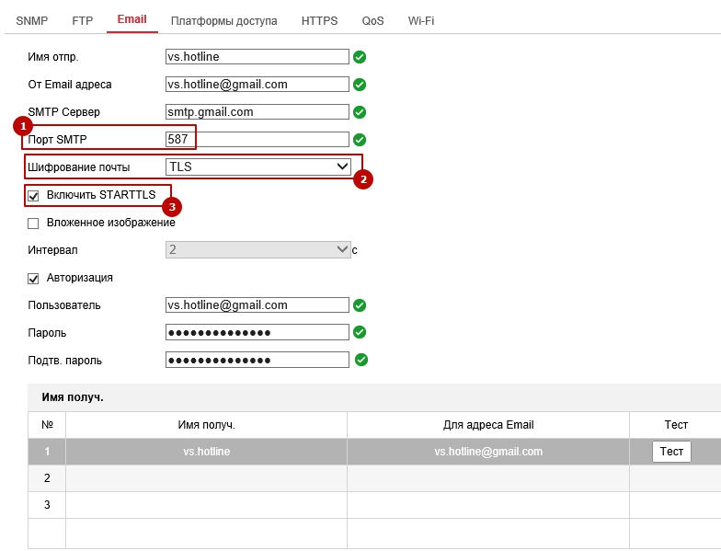Click the SMTP port input field

257,140
